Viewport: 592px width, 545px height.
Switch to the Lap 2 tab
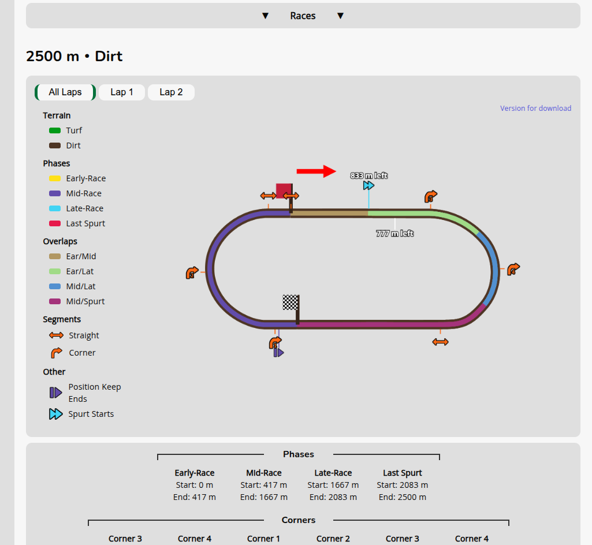171,92
